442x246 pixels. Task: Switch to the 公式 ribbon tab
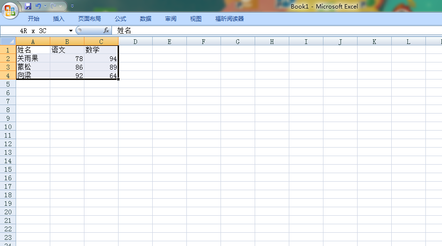point(120,19)
